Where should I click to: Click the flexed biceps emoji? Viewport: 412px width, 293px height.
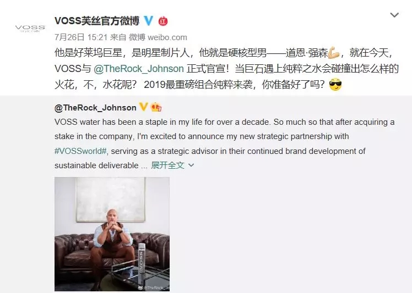(x=334, y=53)
